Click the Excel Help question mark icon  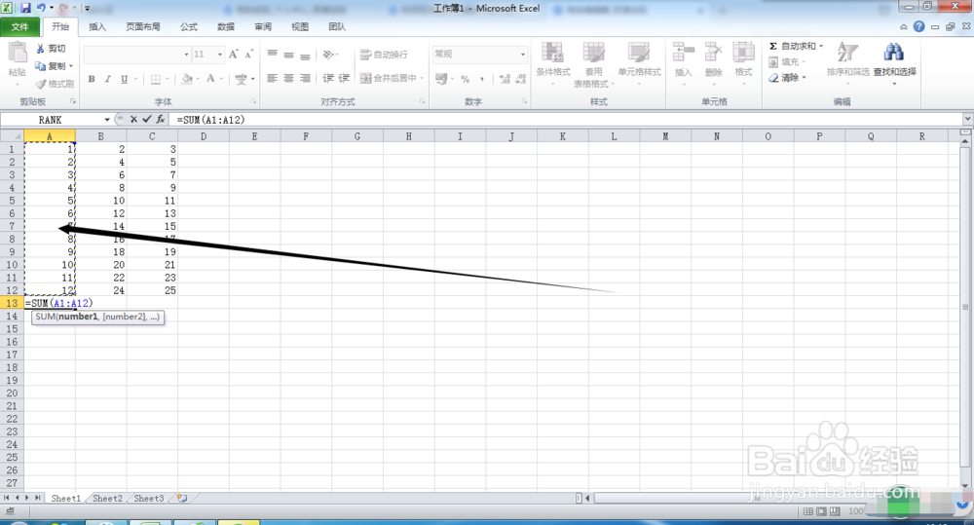click(918, 26)
